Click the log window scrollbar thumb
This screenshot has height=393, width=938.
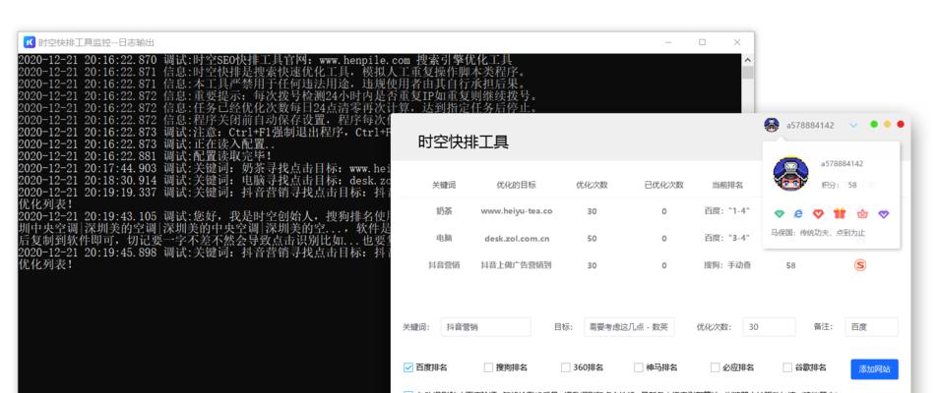[748, 73]
